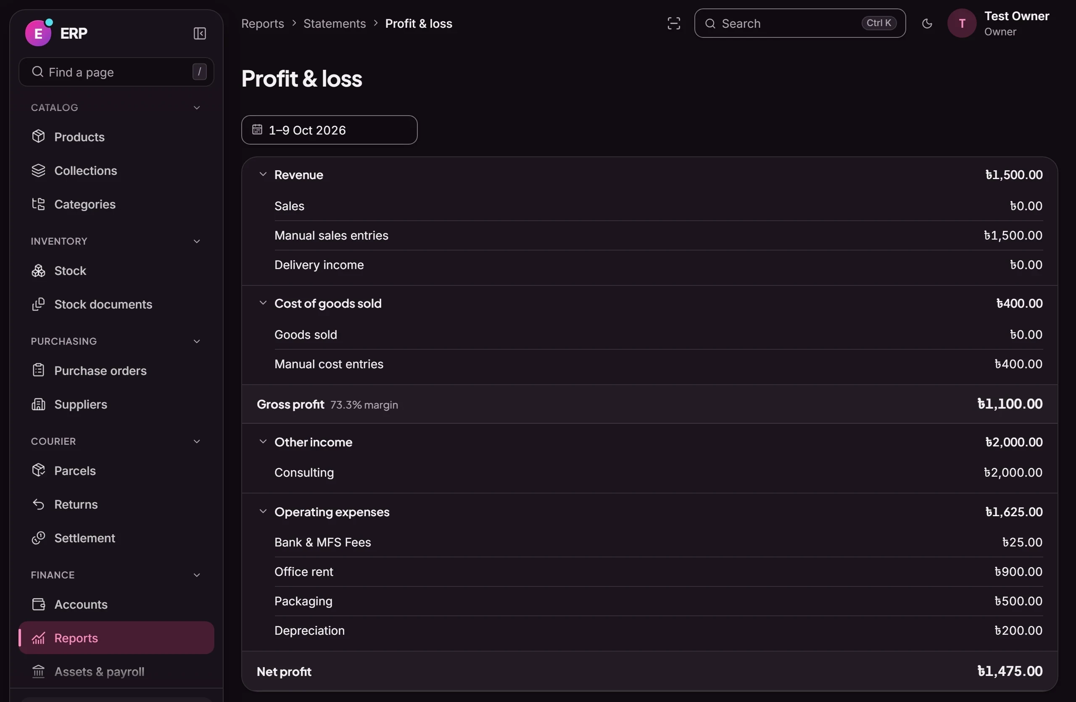Viewport: 1076px width, 702px height.
Task: Collapse the sidebar with the panel icon
Action: pyautogui.click(x=199, y=34)
